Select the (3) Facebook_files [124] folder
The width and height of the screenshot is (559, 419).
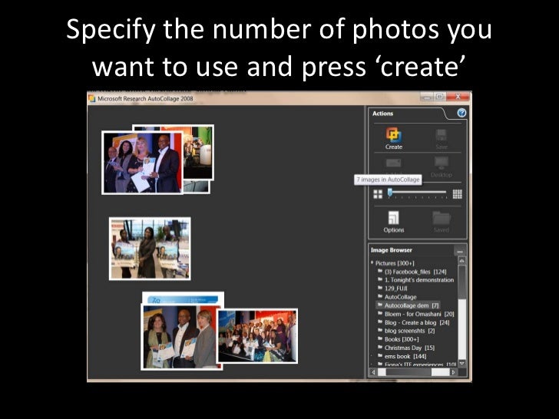tap(412, 272)
